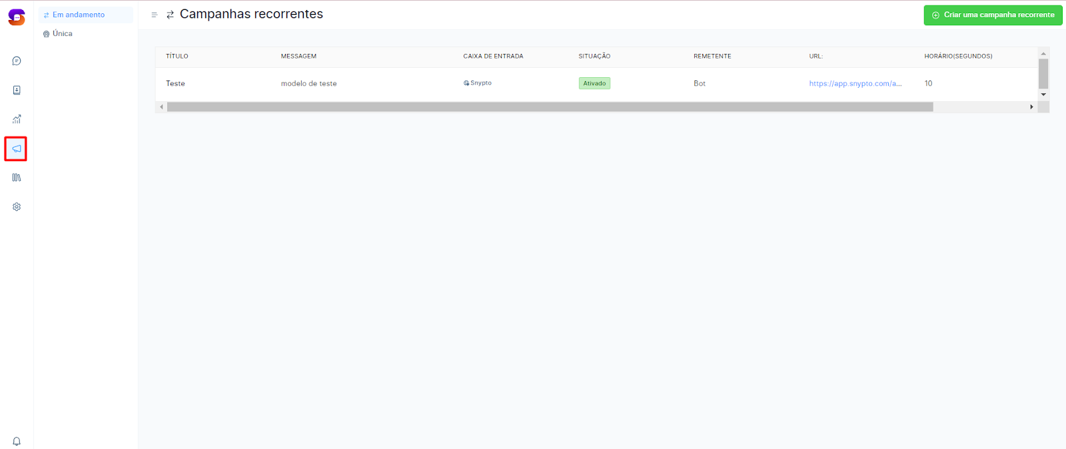Click the value 10 in Horário column
Viewport: 1066px width, 449px height.
(x=928, y=83)
